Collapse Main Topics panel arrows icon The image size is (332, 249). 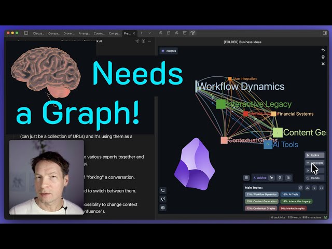[314, 188]
